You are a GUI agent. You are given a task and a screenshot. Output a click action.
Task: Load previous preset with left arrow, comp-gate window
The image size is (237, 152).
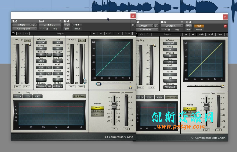(94, 33)
